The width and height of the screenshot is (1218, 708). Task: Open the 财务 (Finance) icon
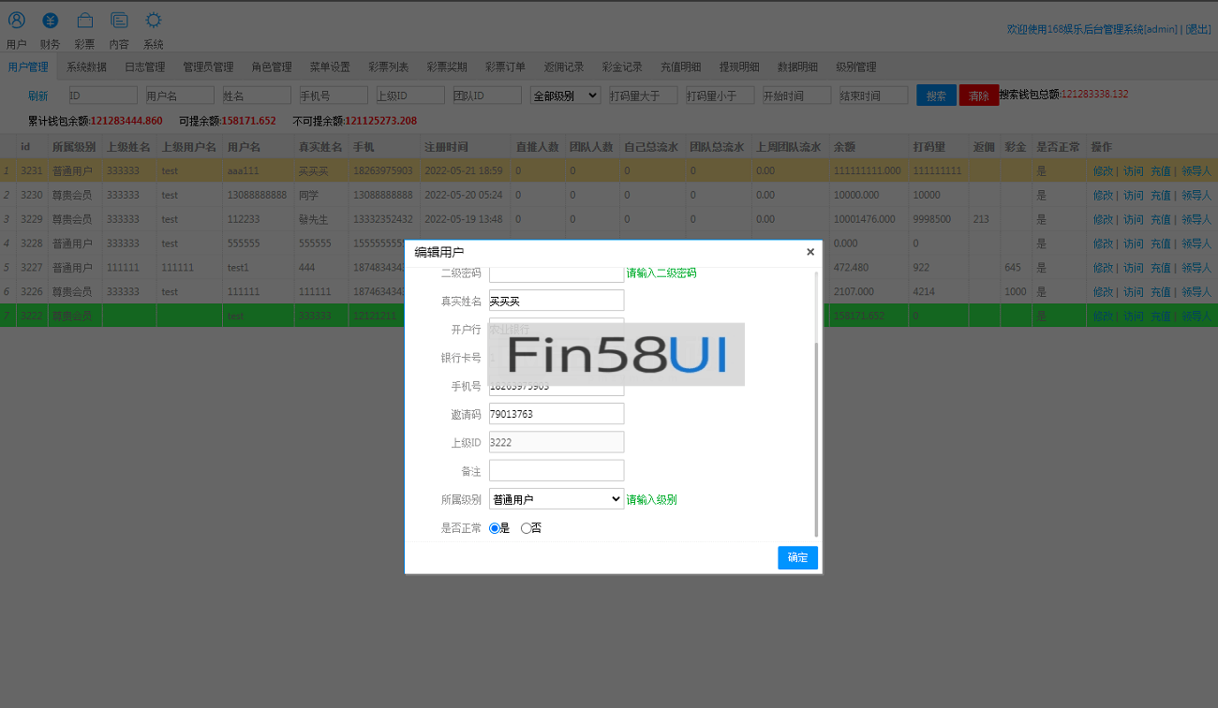51,21
